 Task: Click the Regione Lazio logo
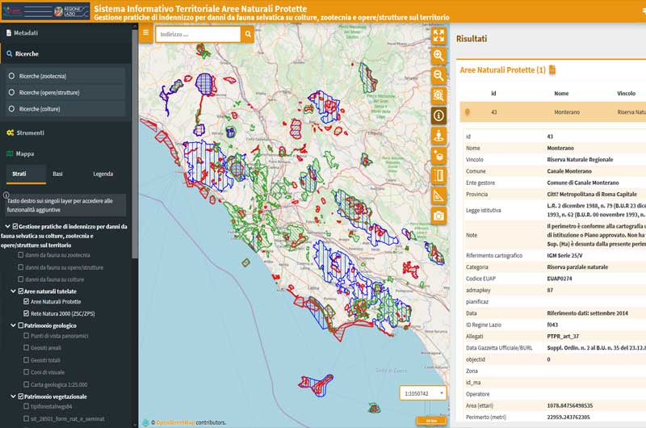click(x=71, y=11)
